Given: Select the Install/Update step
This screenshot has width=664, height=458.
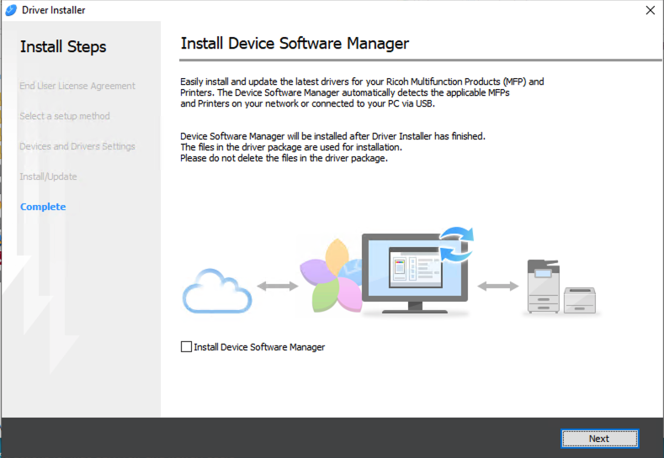Looking at the screenshot, I should (48, 176).
